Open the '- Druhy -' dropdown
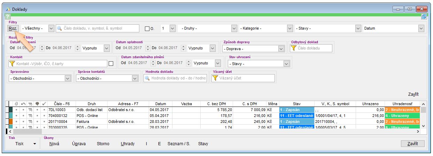This screenshot has width=433, height=156. pos(233,29)
